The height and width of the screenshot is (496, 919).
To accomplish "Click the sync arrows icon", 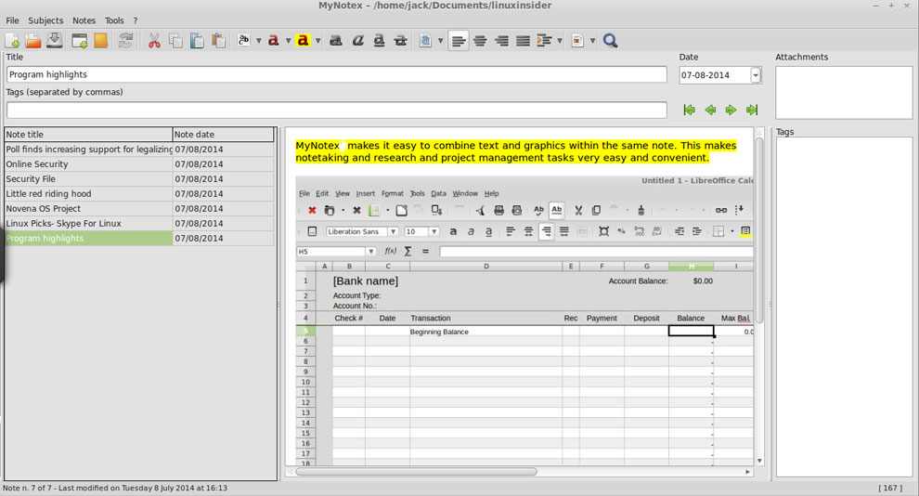I will coord(125,41).
